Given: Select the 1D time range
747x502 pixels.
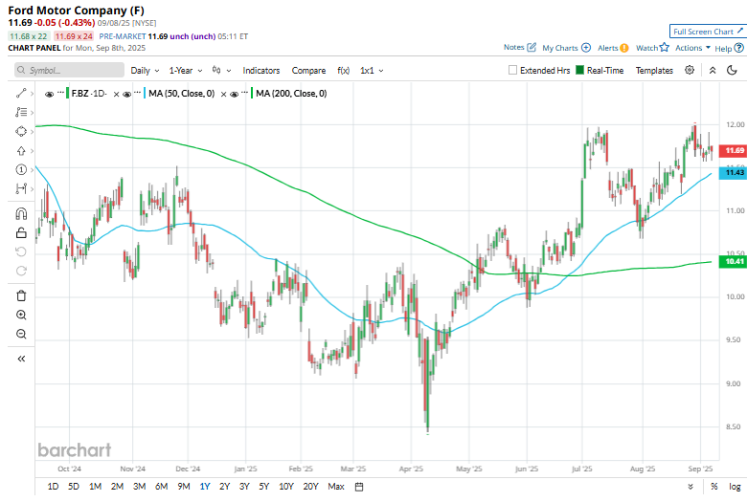Looking at the screenshot, I should 53,487.
